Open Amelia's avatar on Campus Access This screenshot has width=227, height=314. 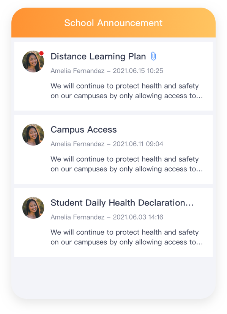tap(33, 135)
